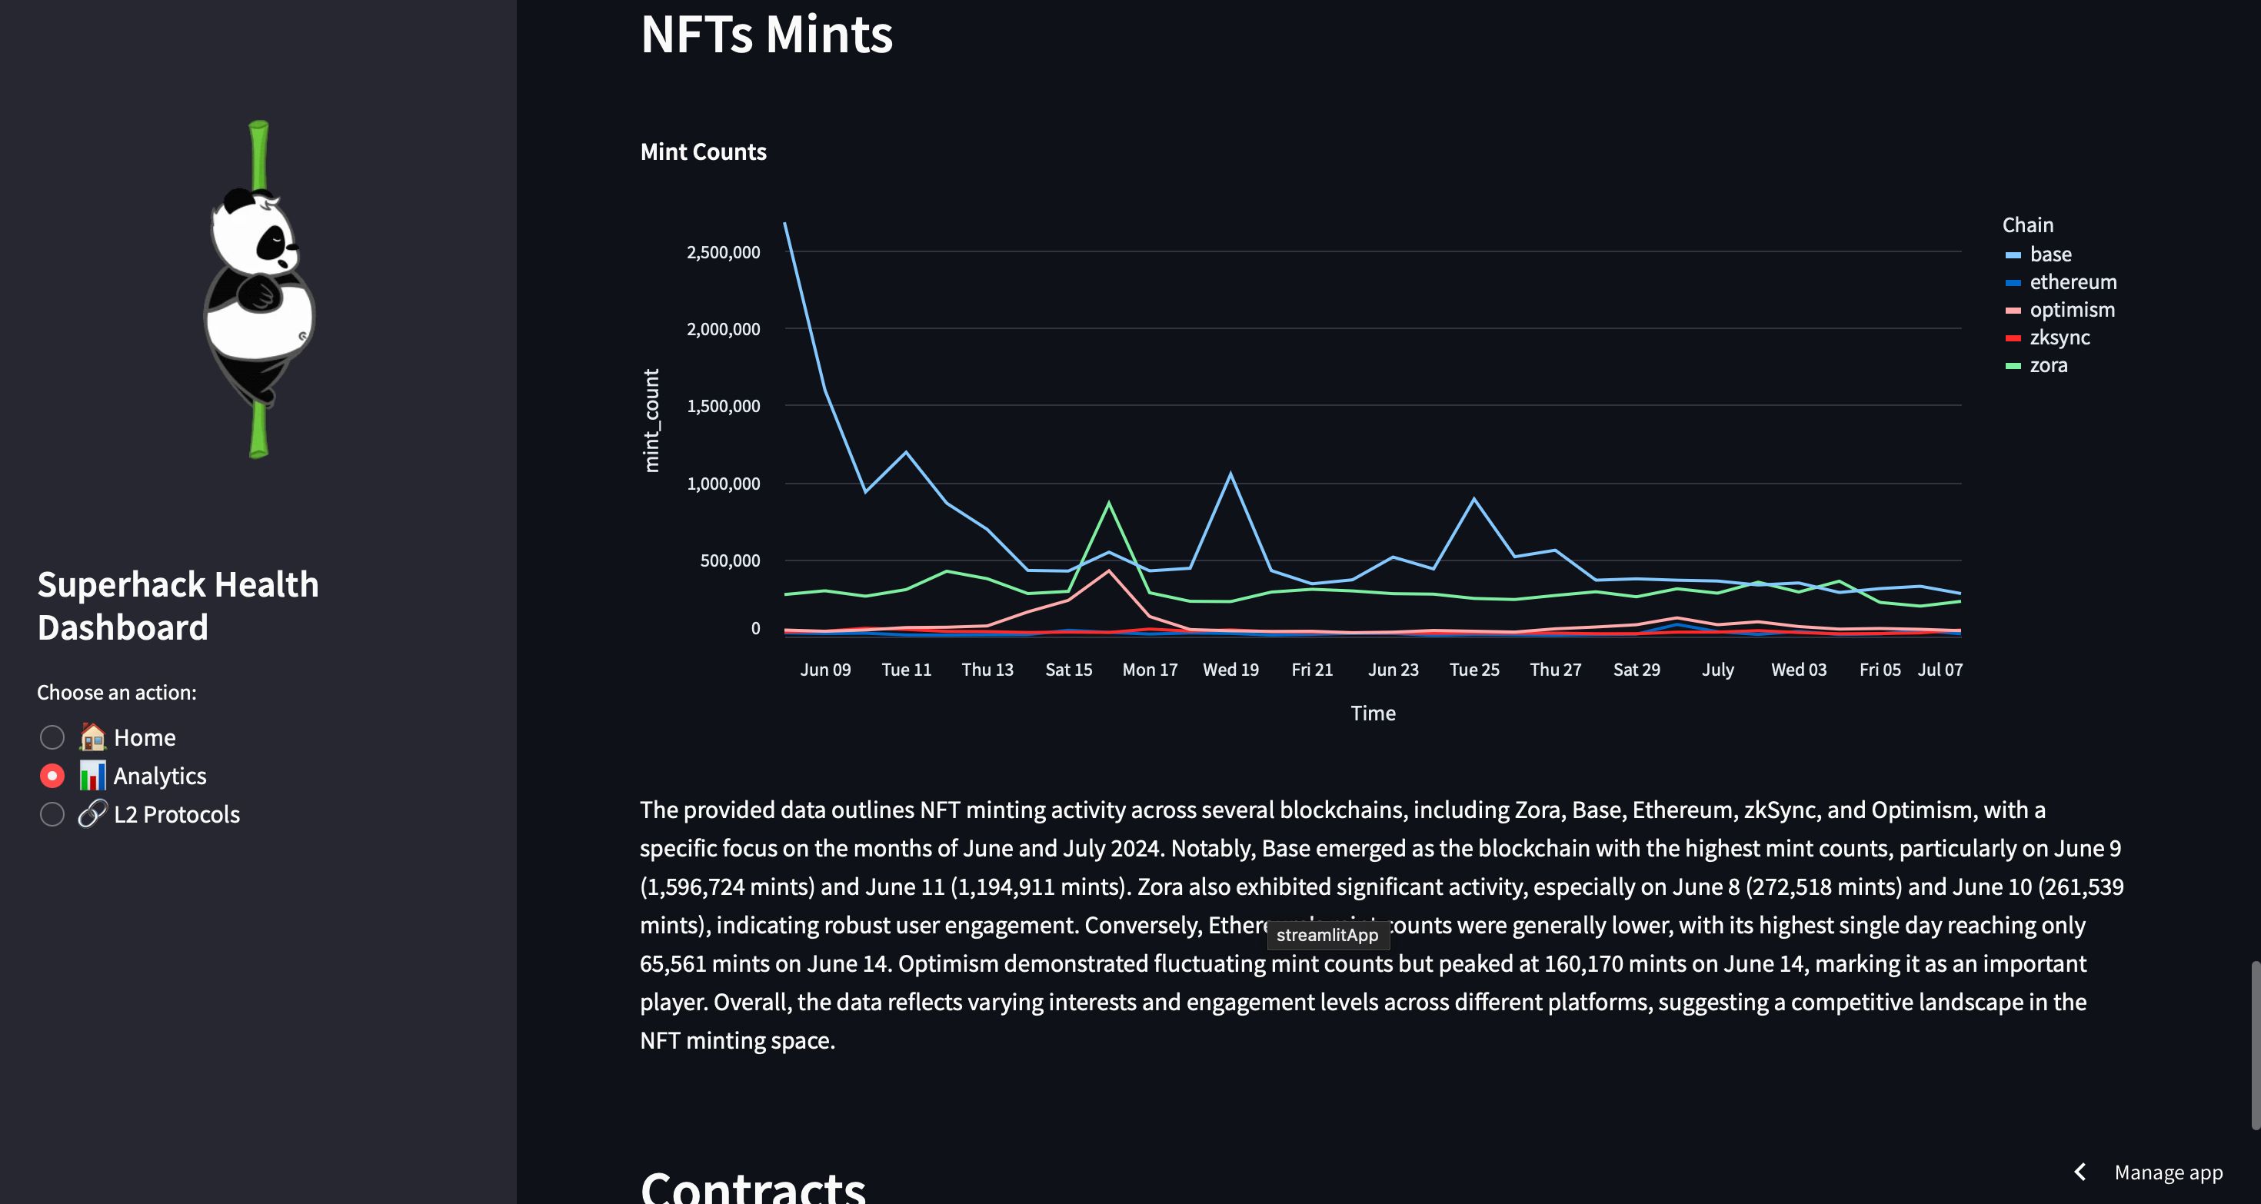
Task: Click the 'ethereum' legend label
Action: point(2073,281)
